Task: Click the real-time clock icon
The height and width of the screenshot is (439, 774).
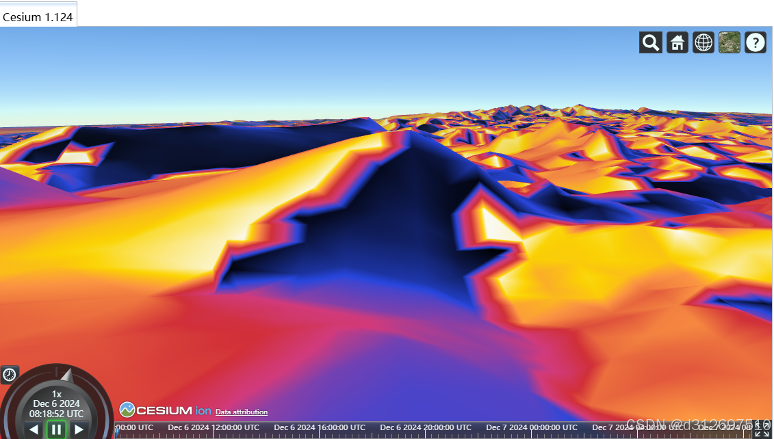Action: pyautogui.click(x=9, y=374)
